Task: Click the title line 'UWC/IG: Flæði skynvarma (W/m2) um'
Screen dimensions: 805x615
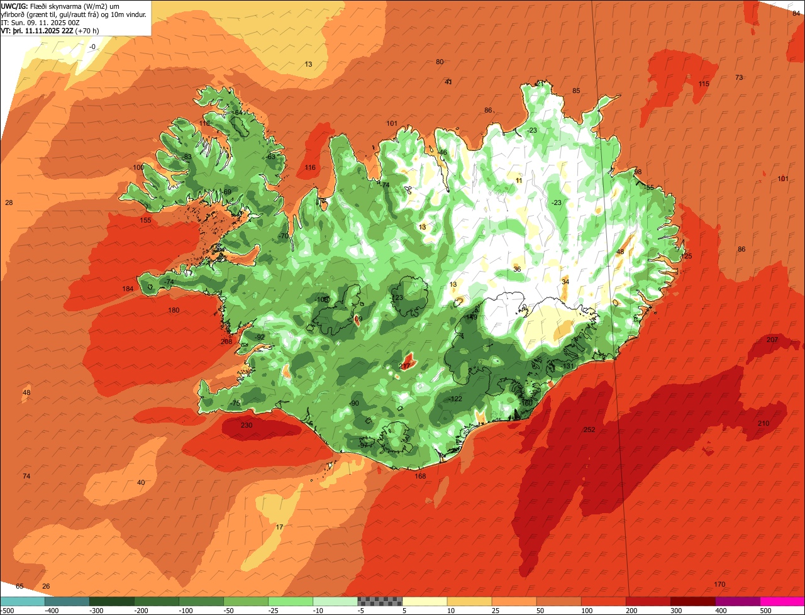Action: [60, 6]
